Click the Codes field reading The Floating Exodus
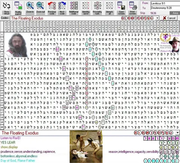 (x=82, y=18)
